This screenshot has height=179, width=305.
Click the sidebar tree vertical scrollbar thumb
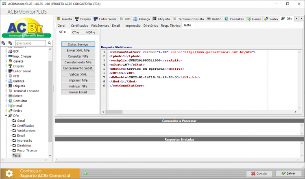click(x=50, y=101)
